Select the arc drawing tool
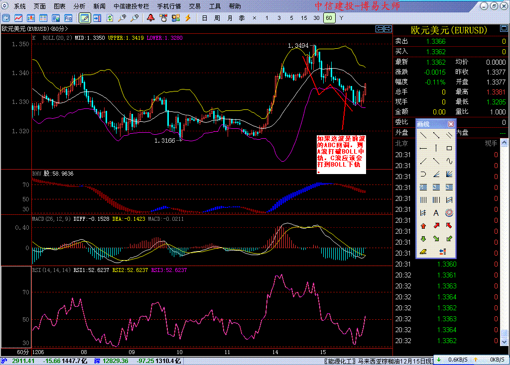This screenshot has height=365, width=510. [423, 174]
